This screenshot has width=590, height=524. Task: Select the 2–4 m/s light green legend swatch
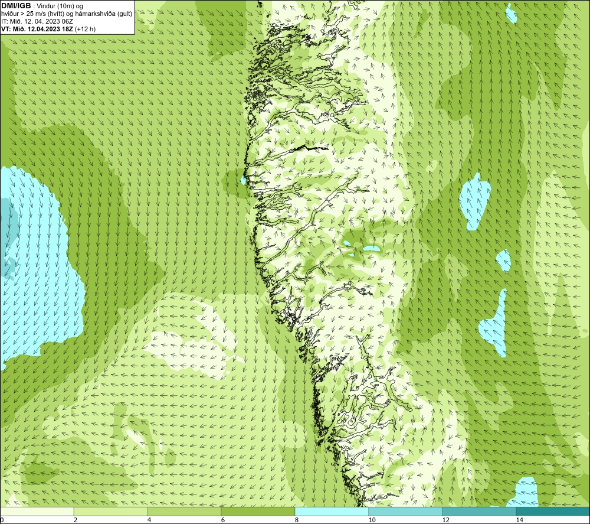pyautogui.click(x=111, y=511)
